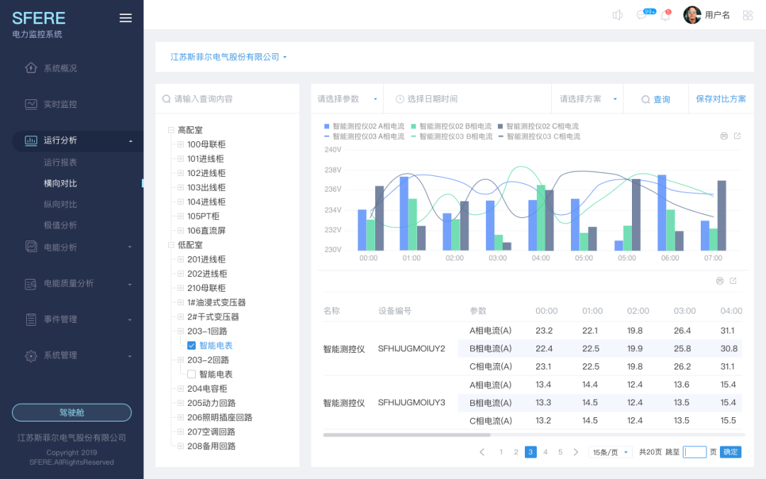Open the 请选择参数 dropdown
Image resolution: width=766 pixels, height=479 pixels.
coord(348,99)
